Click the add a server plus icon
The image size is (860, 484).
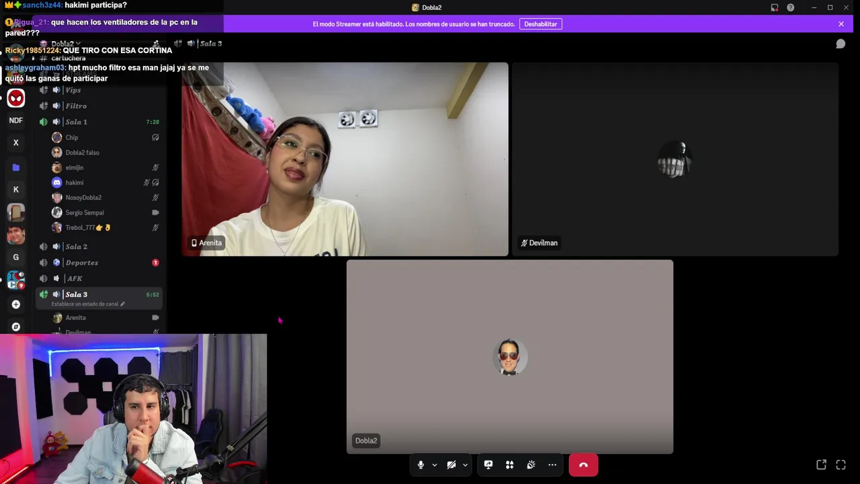click(x=16, y=304)
